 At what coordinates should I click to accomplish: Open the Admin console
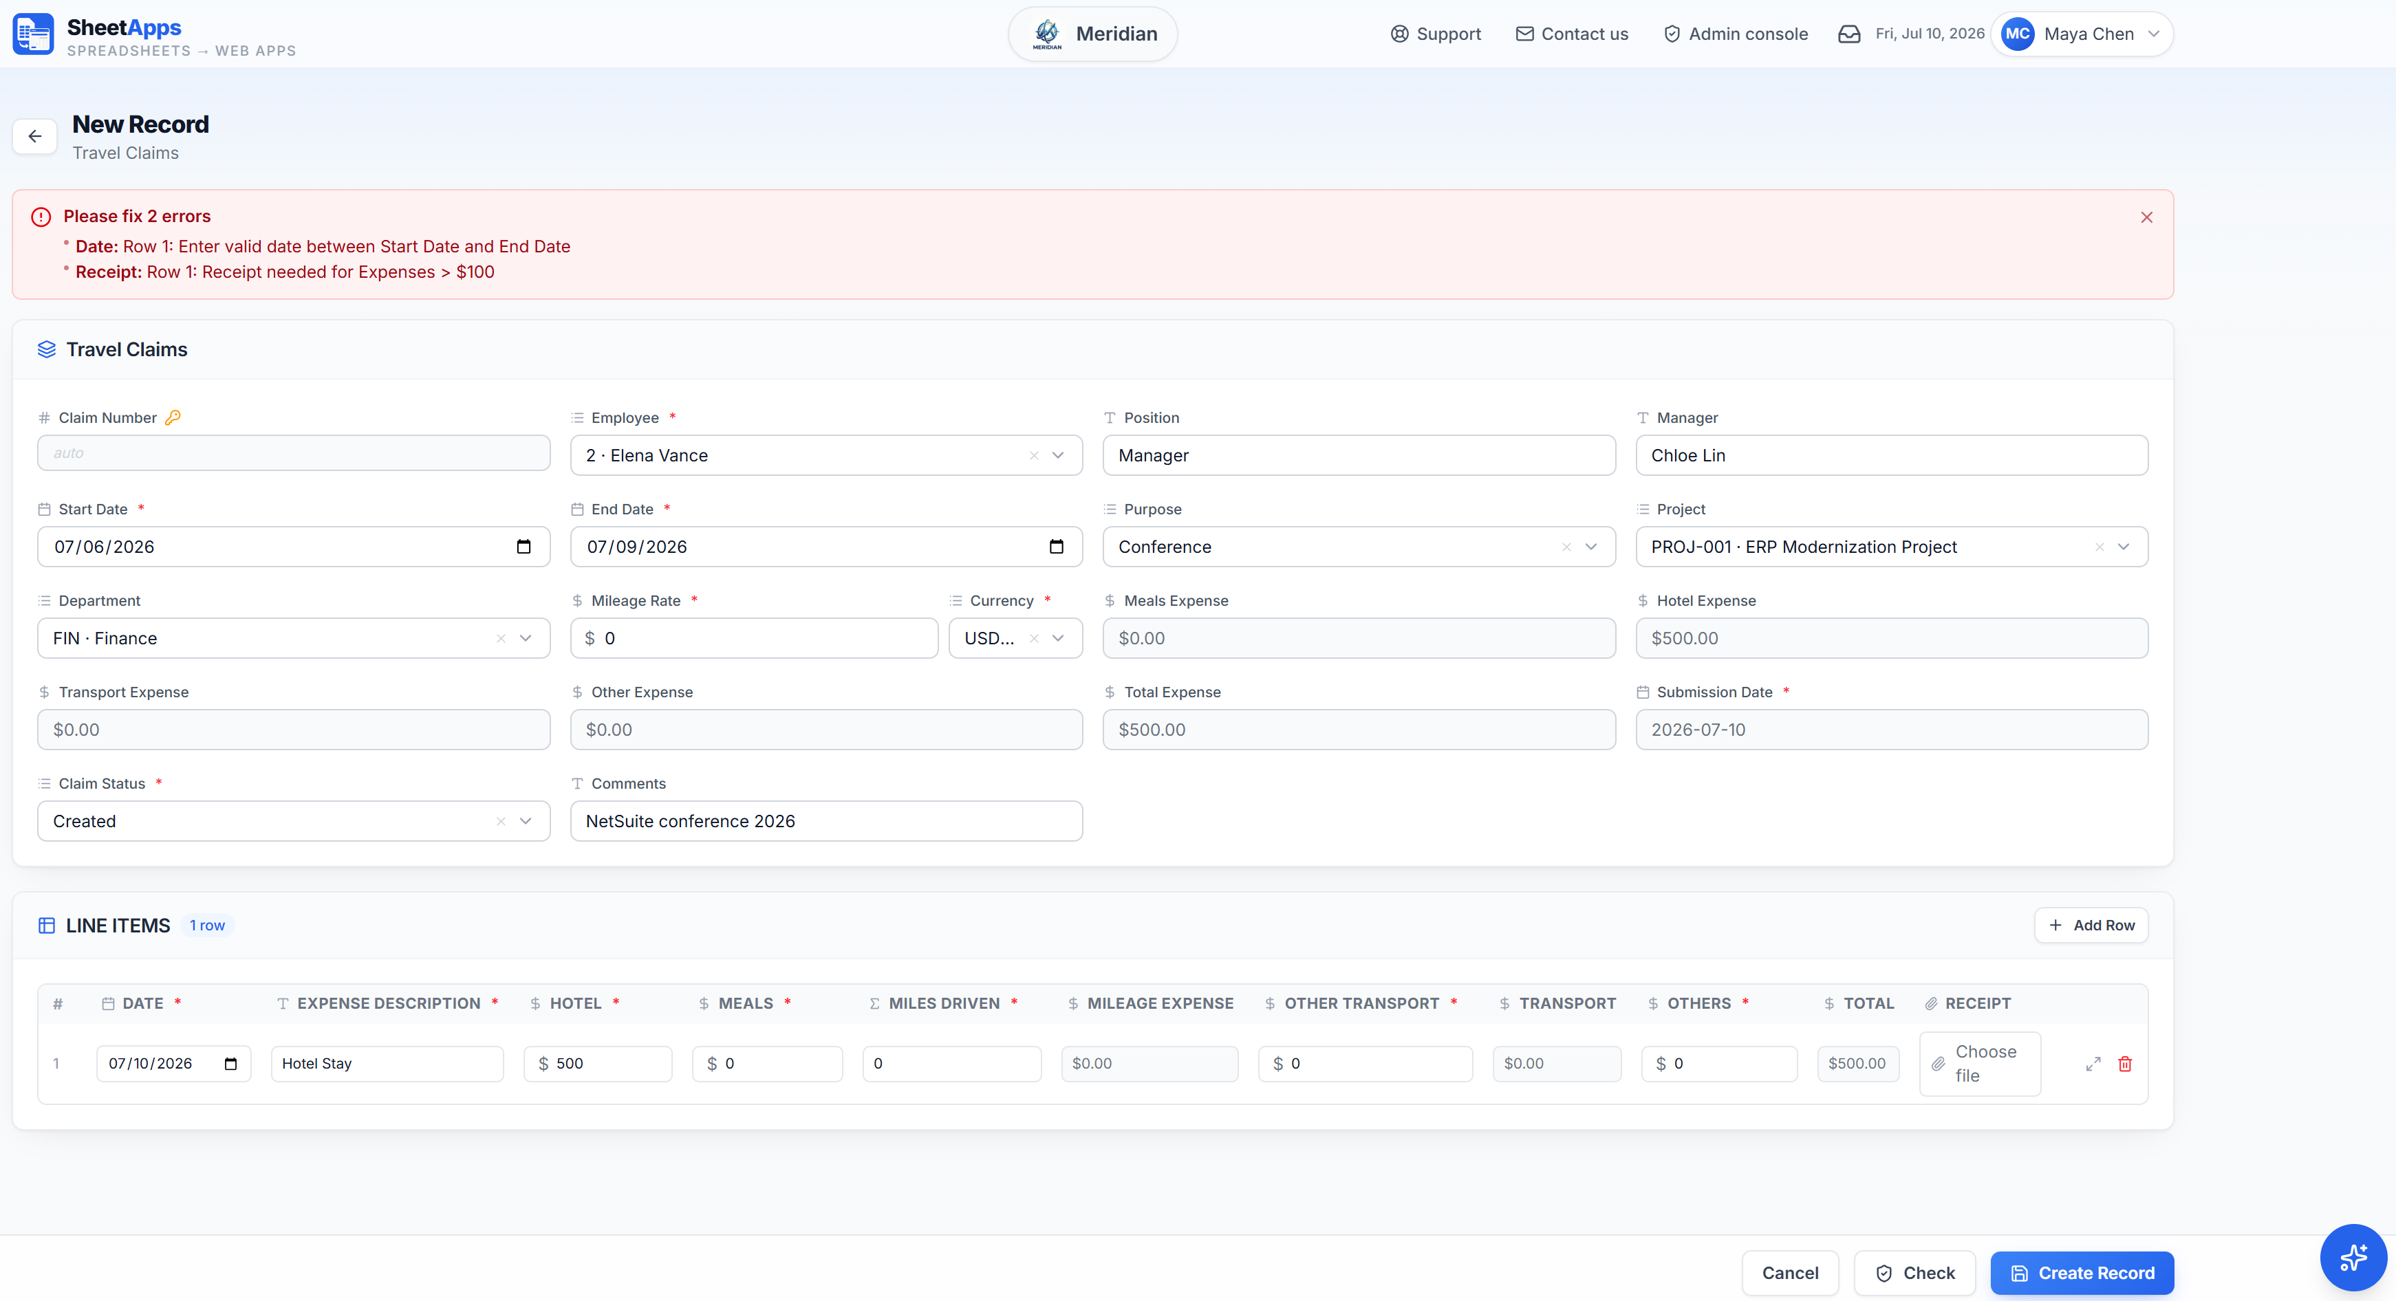pyautogui.click(x=1736, y=34)
